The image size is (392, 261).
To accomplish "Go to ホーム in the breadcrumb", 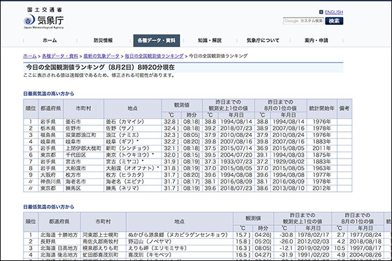I will [x=30, y=57].
